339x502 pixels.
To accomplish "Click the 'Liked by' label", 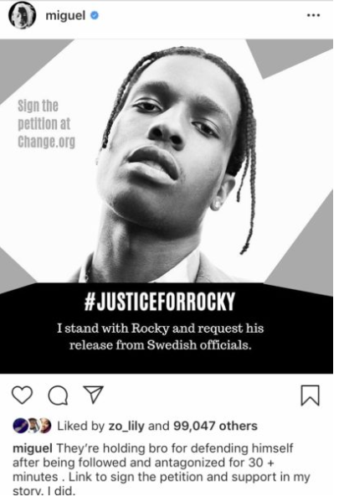I will tap(80, 426).
